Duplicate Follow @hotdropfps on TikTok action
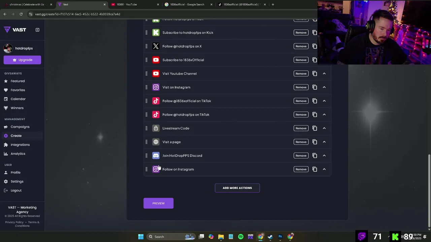 314,115
